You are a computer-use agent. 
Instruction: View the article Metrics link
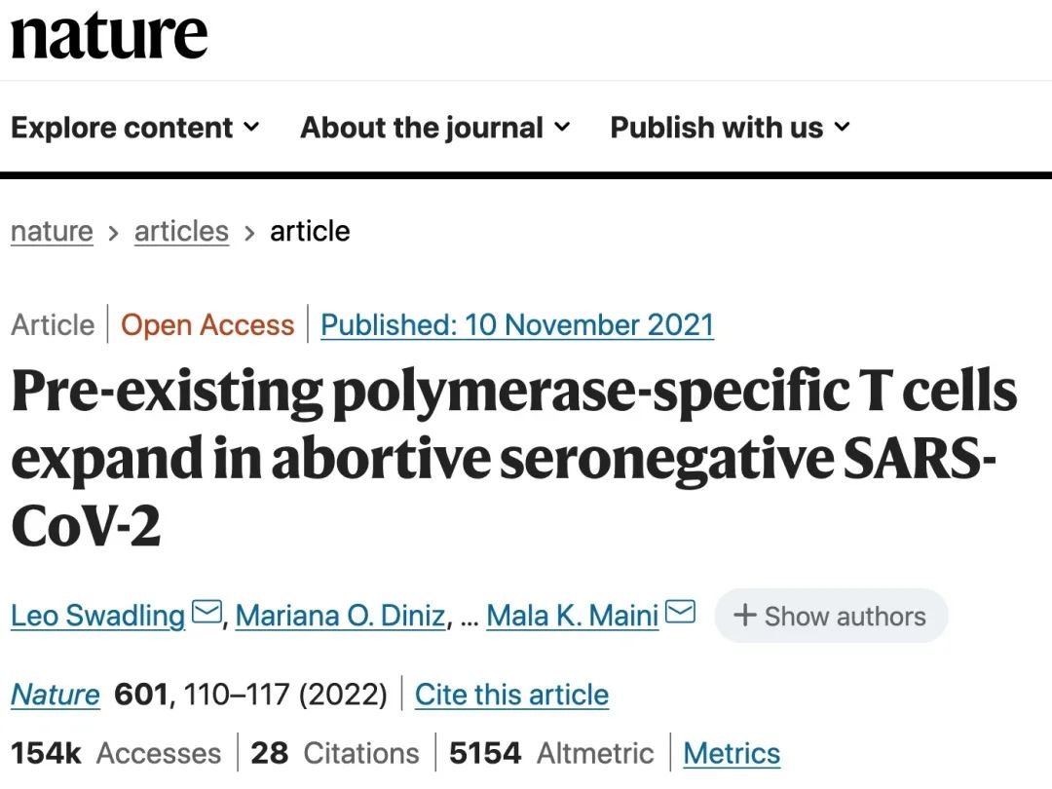click(732, 753)
